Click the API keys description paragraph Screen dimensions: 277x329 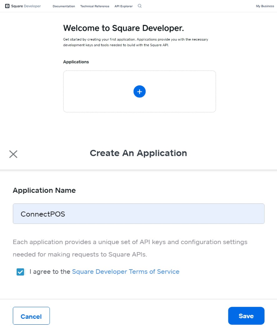[x=130, y=248]
